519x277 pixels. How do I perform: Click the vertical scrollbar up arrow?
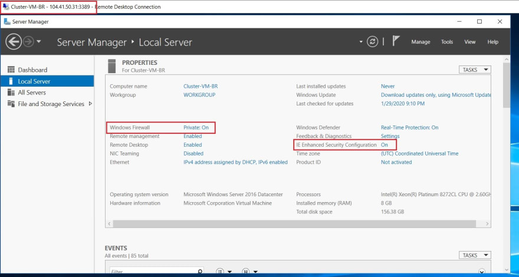pyautogui.click(x=507, y=60)
